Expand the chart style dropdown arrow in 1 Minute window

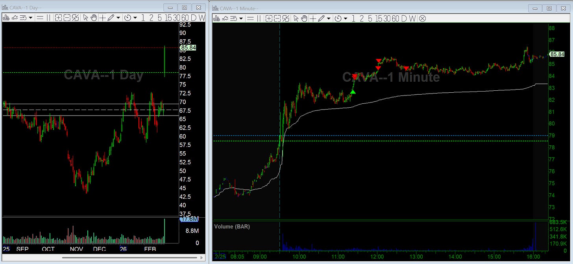pyautogui.click(x=241, y=18)
